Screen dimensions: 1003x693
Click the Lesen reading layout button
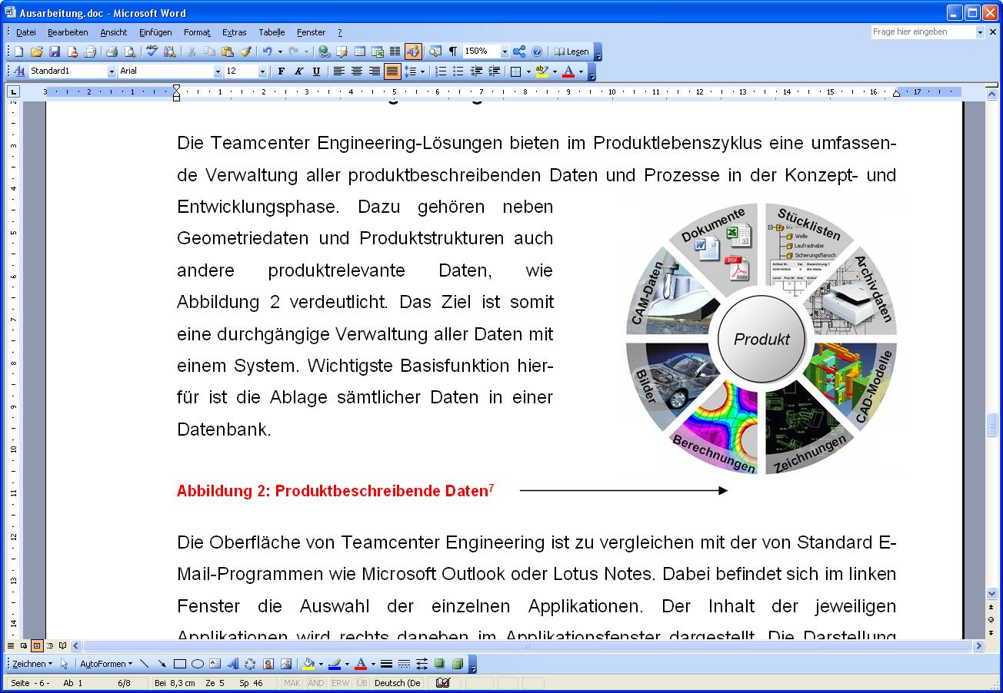[571, 51]
